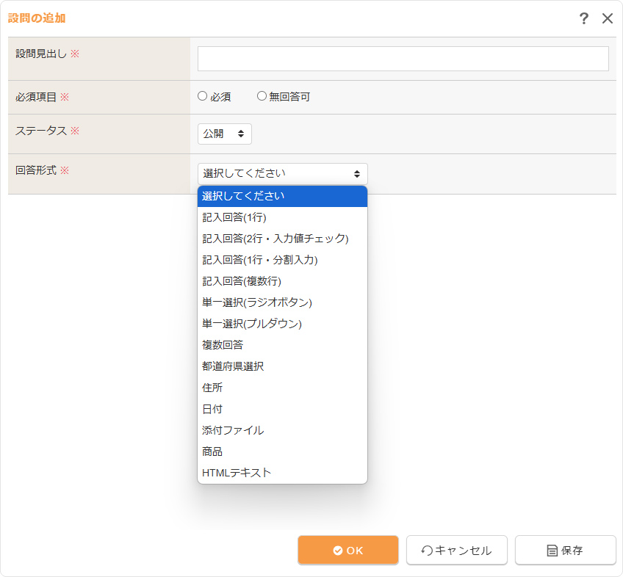Screen dimensions: 623x577
Task: Click the help question mark icon
Action: coord(583,19)
